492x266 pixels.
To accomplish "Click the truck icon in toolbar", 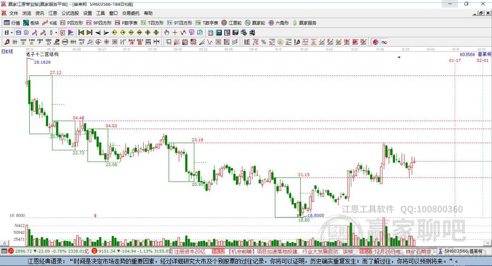I will click(252, 33).
